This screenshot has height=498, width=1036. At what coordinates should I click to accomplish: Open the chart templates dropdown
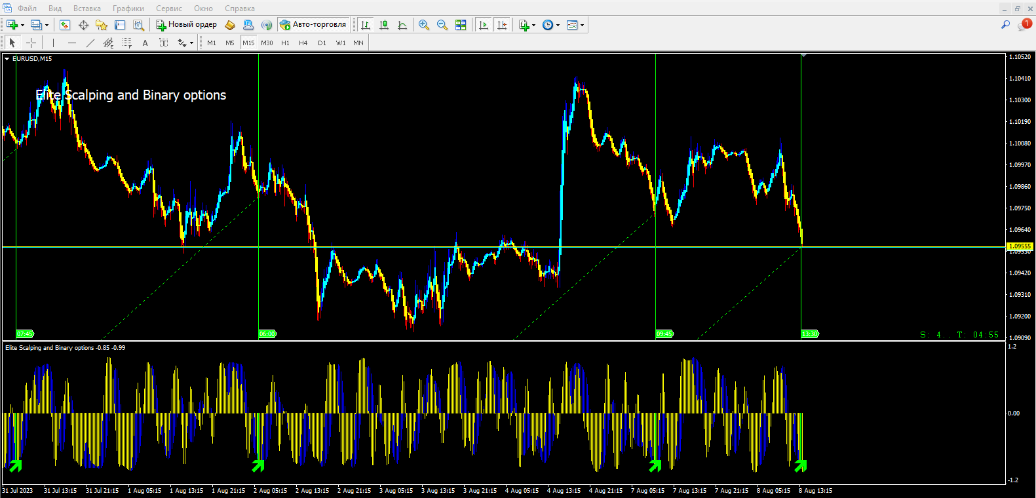582,25
